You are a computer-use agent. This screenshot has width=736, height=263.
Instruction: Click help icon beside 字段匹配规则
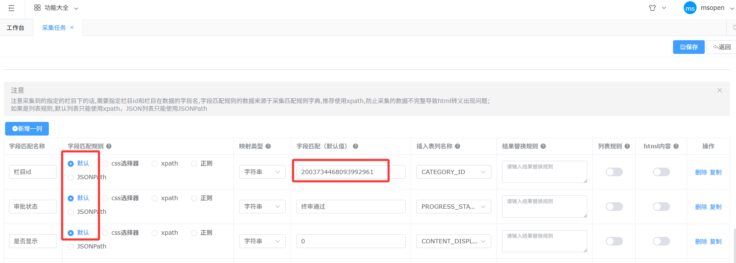[x=109, y=146]
